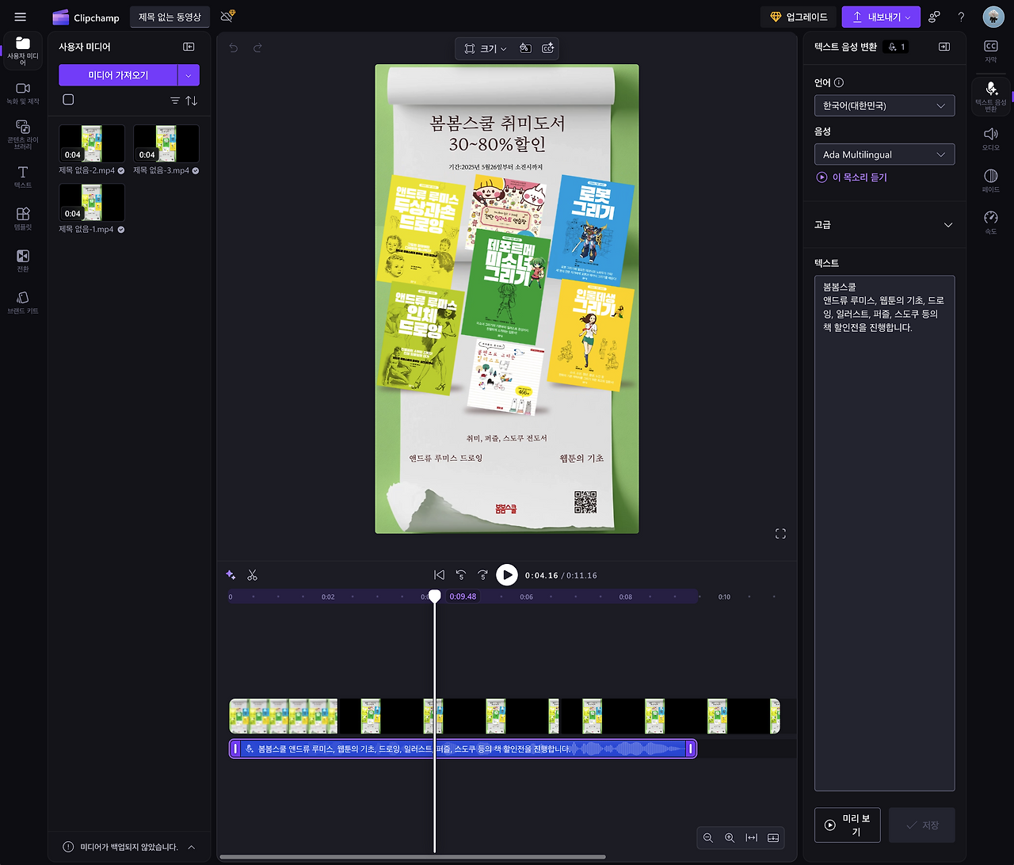This screenshot has width=1014, height=865.
Task: Collapse the 사용자 미디어 panel
Action: pyautogui.click(x=189, y=47)
